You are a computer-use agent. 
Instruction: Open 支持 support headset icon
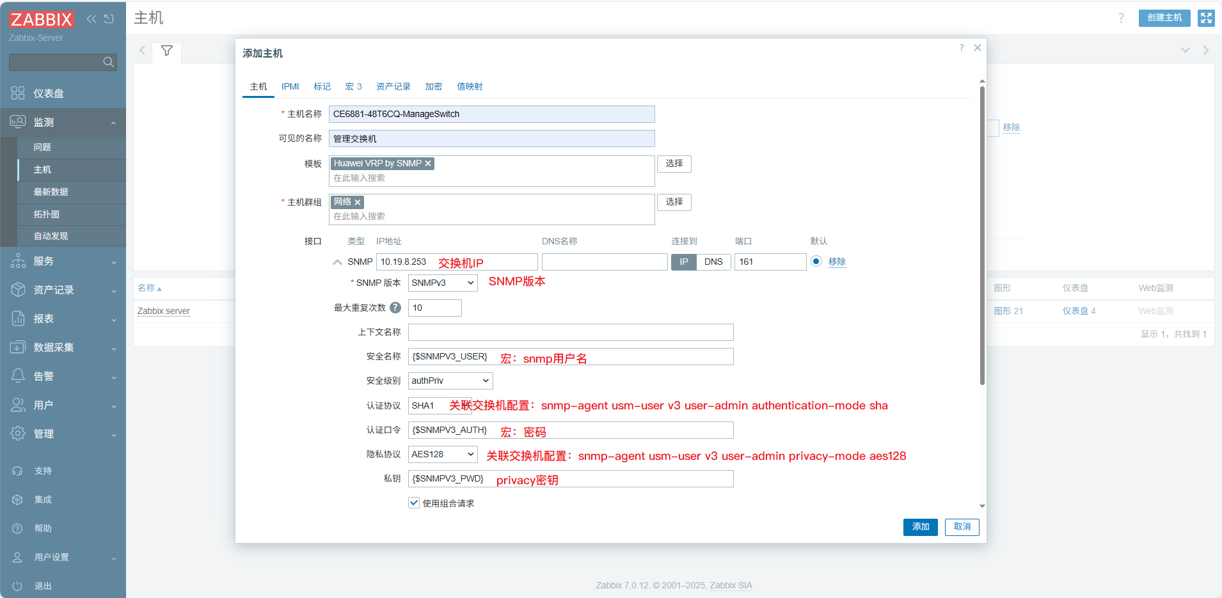17,471
